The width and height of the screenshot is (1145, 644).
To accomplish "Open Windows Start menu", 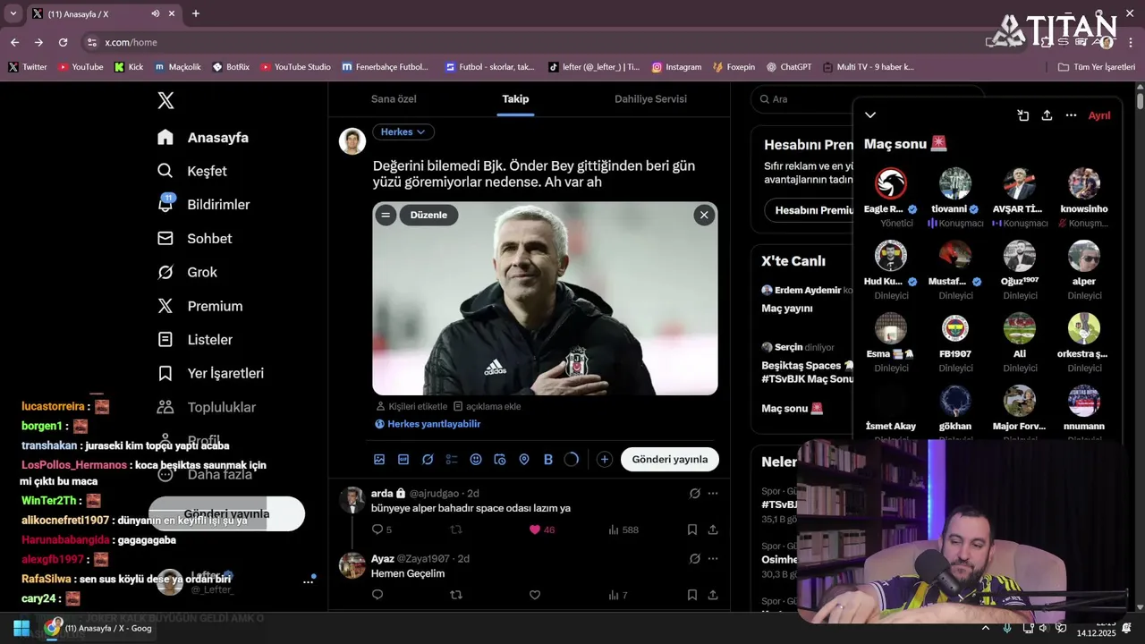I will pyautogui.click(x=21, y=628).
